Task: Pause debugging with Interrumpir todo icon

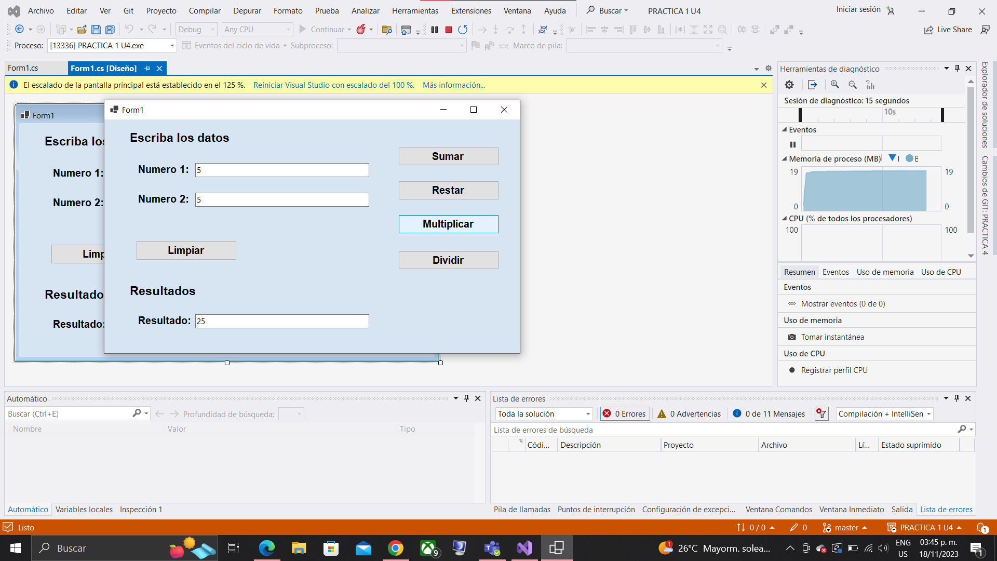Action: coord(435,30)
